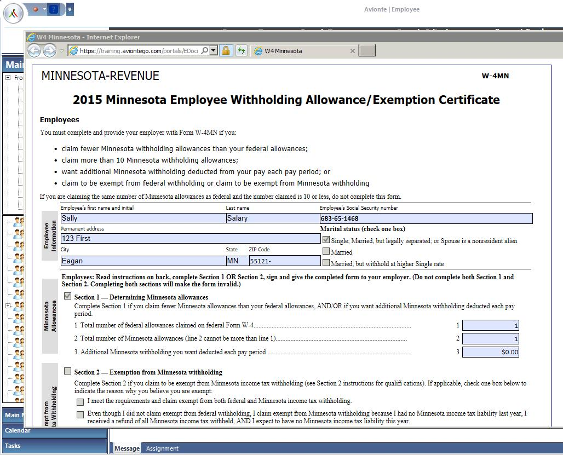Click the Internet Explorer title bar icon

point(31,37)
